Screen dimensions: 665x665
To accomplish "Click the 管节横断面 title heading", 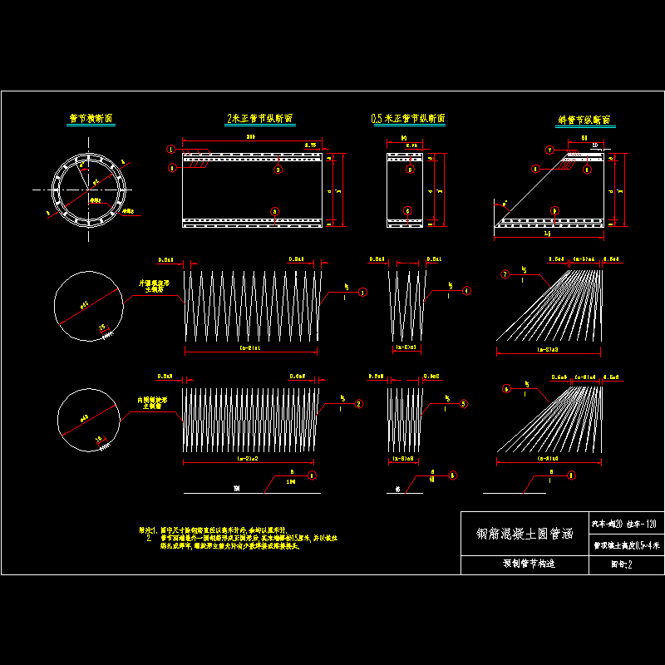I will [x=91, y=118].
